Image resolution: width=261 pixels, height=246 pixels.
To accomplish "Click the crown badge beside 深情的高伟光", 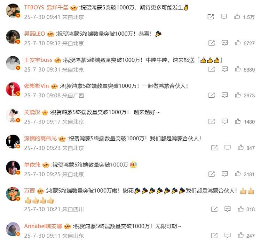I will tap(62, 139).
